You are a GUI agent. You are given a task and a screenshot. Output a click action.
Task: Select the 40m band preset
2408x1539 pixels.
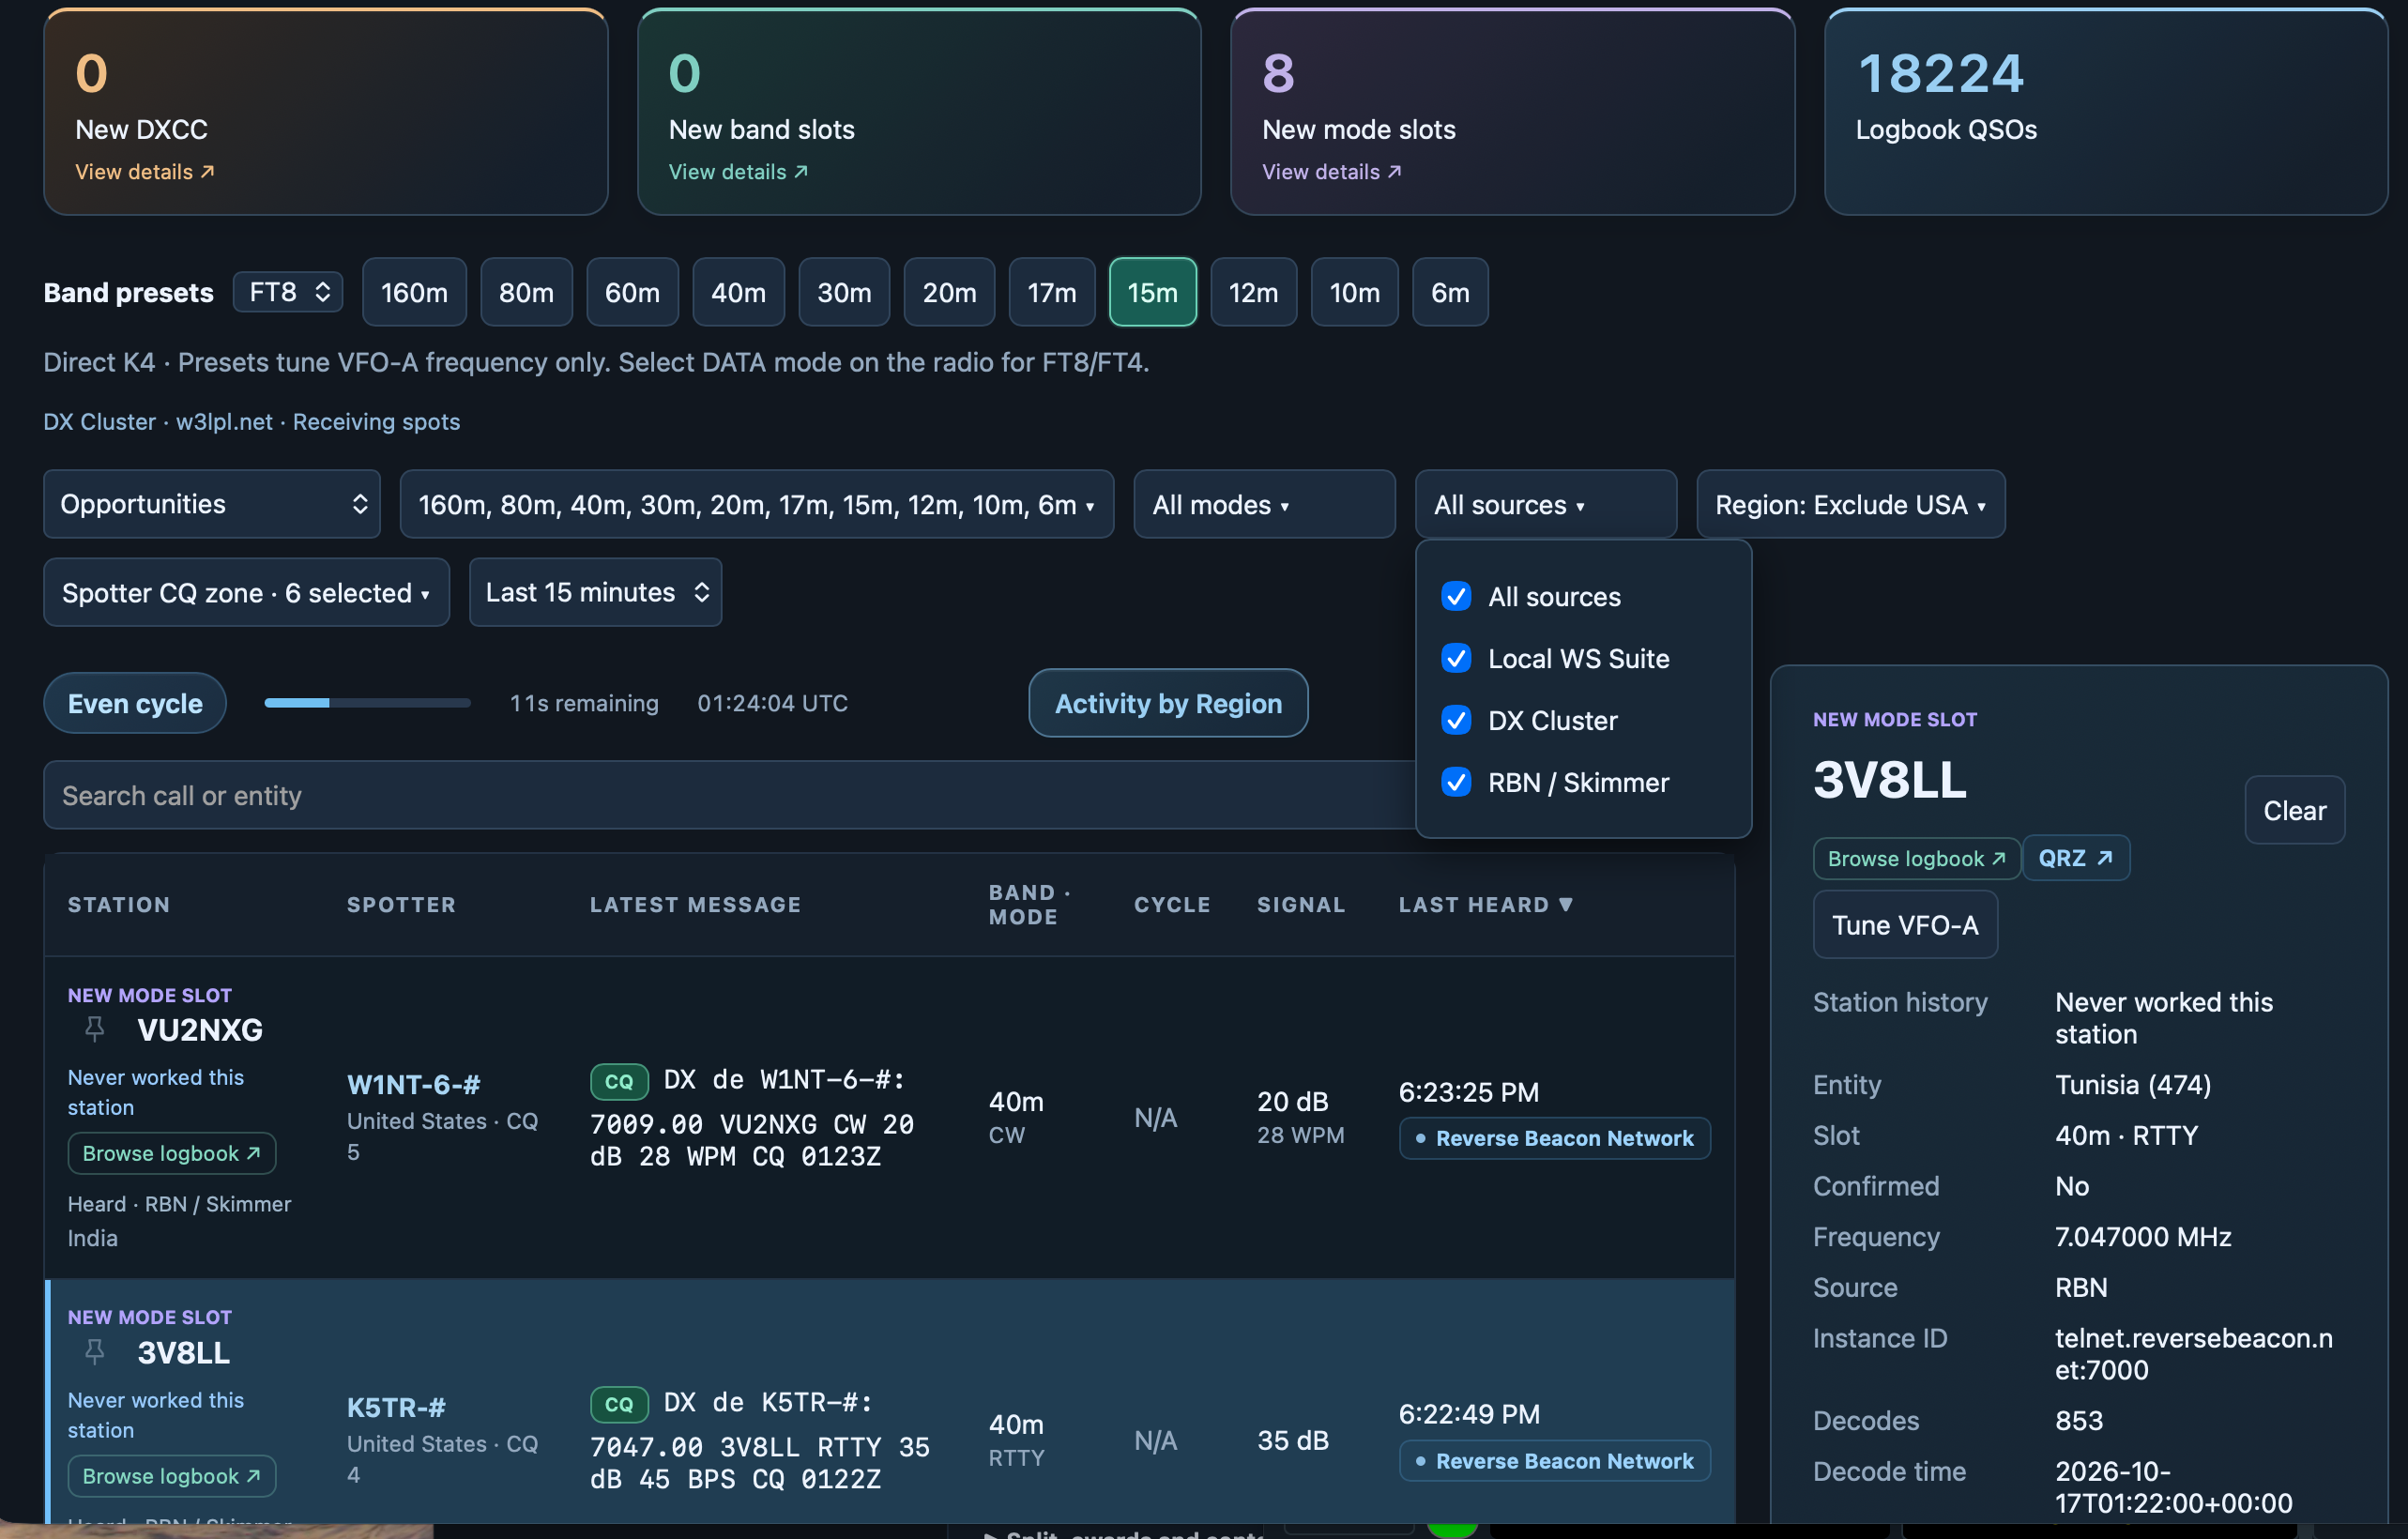(x=738, y=292)
